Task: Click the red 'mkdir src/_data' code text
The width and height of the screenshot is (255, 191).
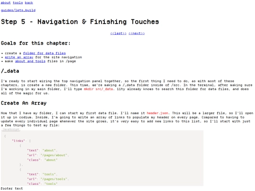Action: (x=98, y=89)
